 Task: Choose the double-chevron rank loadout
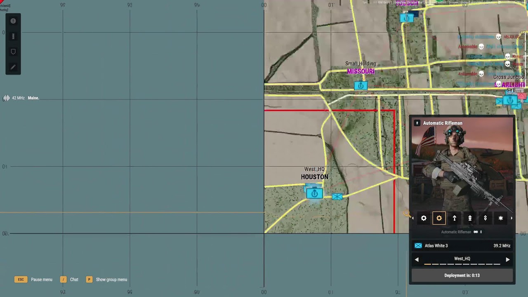point(470,218)
